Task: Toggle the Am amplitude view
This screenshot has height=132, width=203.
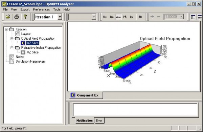Action: pyautogui.click(x=118, y=17)
